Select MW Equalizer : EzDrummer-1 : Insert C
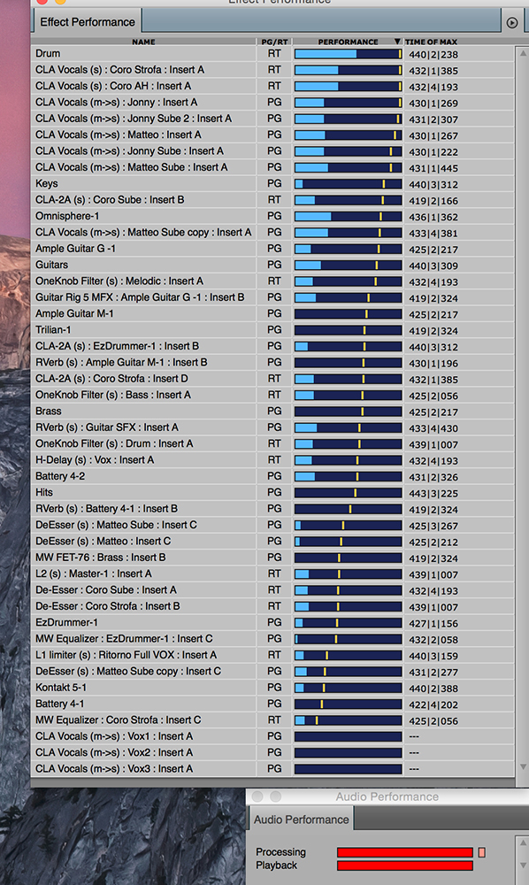The width and height of the screenshot is (529, 885). pyautogui.click(x=124, y=639)
